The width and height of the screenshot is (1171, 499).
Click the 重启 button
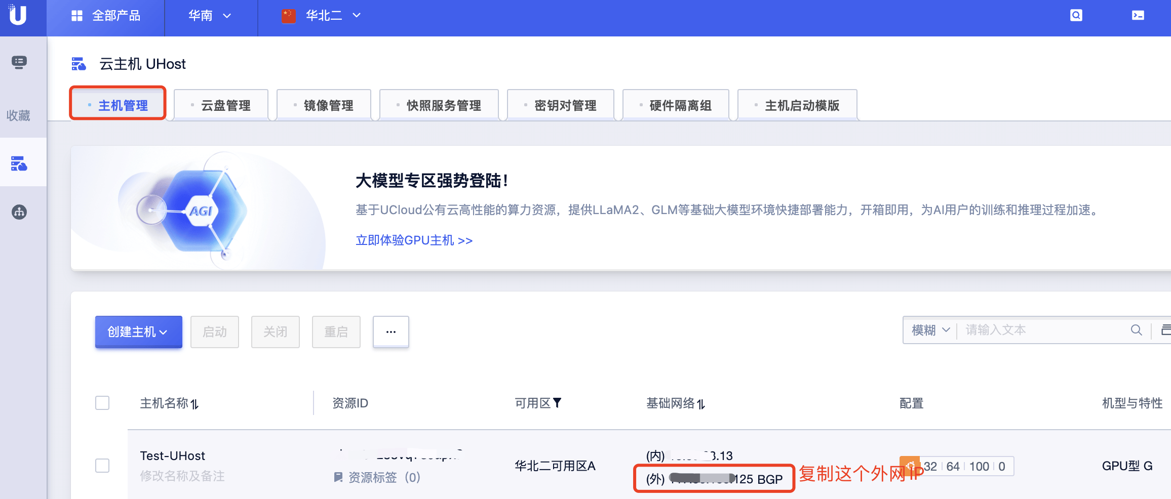tap(336, 332)
